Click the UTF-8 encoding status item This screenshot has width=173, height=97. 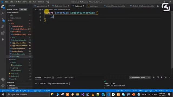pos(135,91)
